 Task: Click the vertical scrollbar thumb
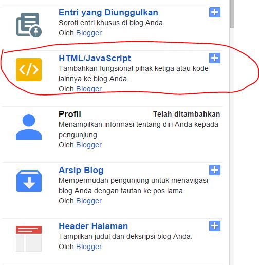pos(232,14)
